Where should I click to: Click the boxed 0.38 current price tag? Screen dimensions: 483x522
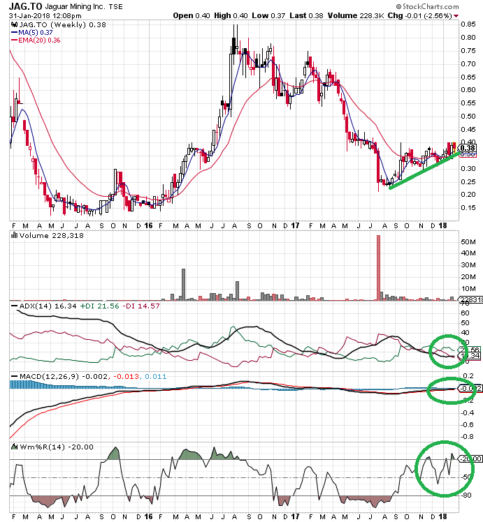coord(468,148)
